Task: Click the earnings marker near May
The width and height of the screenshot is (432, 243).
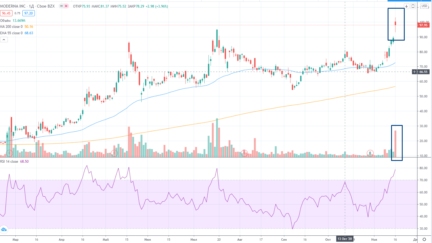Action: tap(114, 153)
